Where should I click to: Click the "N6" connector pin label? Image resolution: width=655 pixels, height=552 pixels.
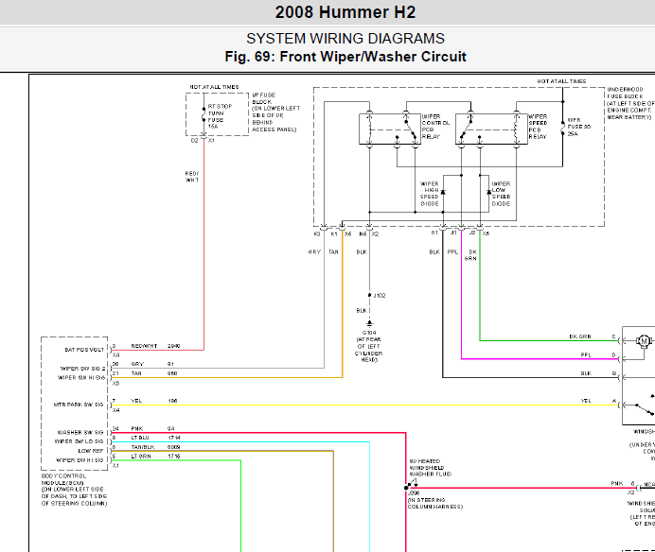363,234
